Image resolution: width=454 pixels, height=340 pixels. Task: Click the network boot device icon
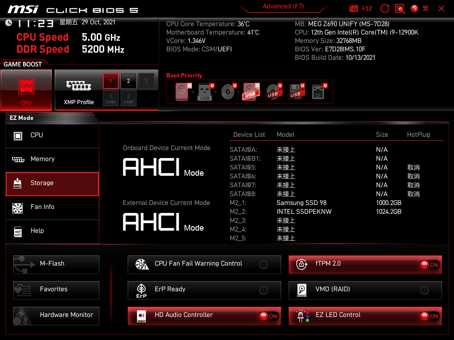(x=319, y=92)
